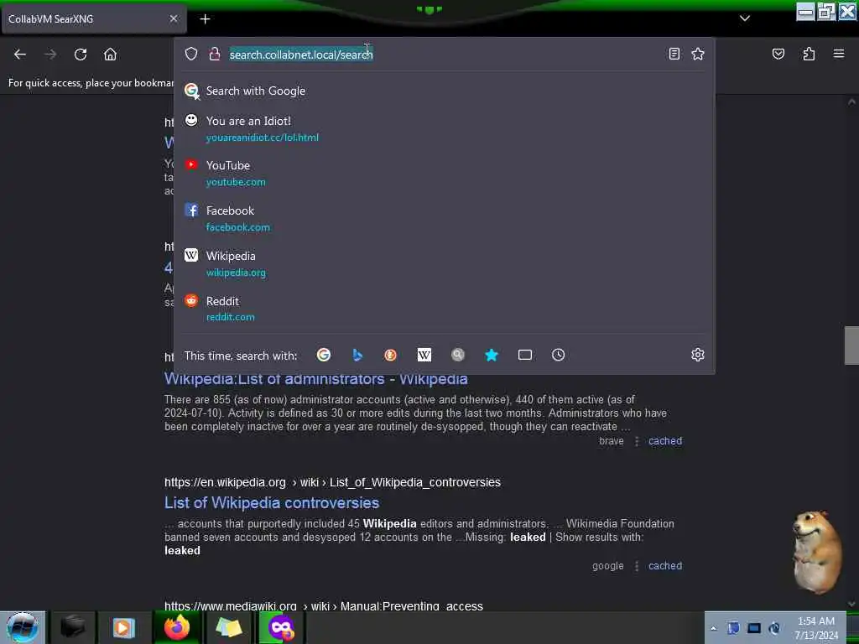The height and width of the screenshot is (644, 859).
Task: Choose Search with Google suggestion
Action: 445,91
